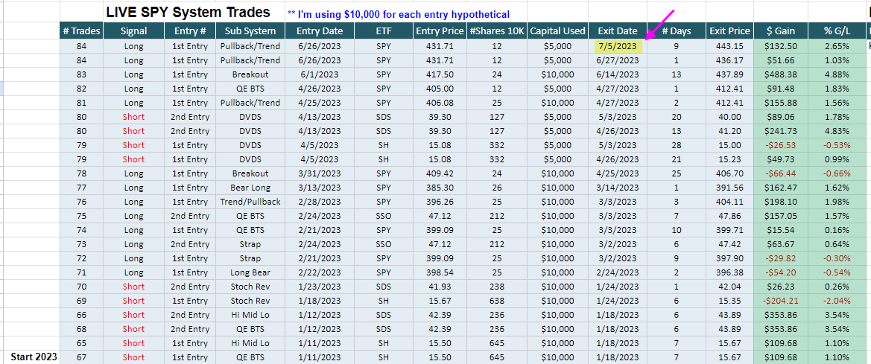Select the entry price 417.50 cell
Image resolution: width=871 pixels, height=364 pixels.
click(x=439, y=74)
